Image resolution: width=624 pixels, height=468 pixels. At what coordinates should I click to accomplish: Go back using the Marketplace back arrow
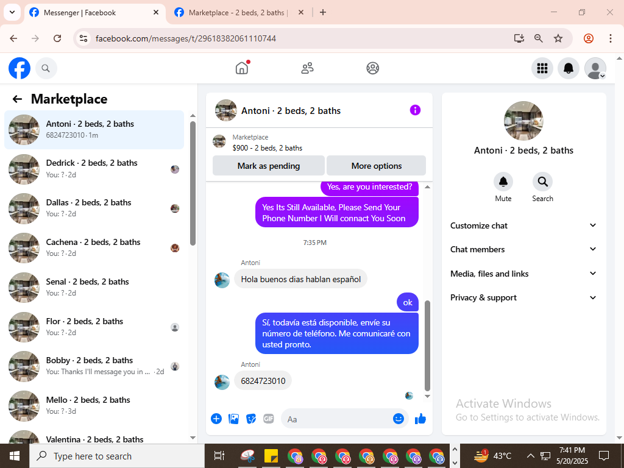click(x=17, y=99)
